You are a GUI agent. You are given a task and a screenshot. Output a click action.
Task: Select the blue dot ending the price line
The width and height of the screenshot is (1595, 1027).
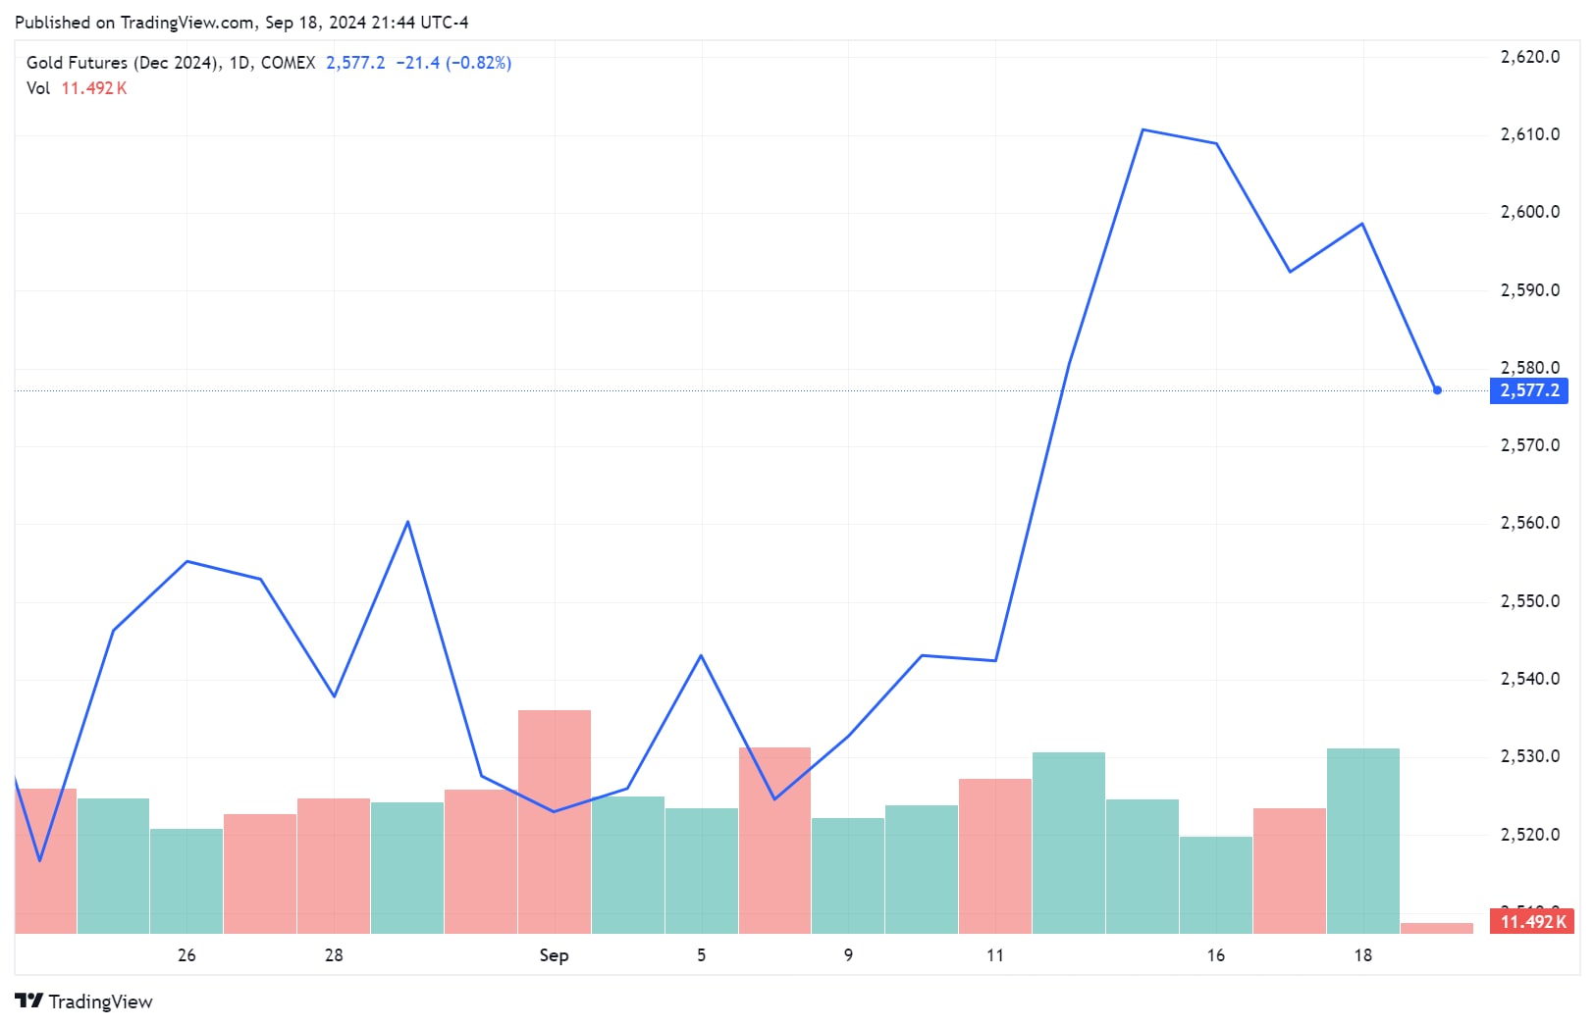pos(1437,390)
